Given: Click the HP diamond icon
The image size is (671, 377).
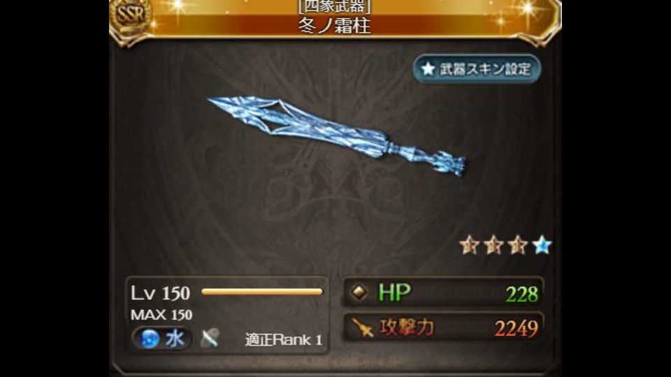Looking at the screenshot, I should click(x=359, y=293).
